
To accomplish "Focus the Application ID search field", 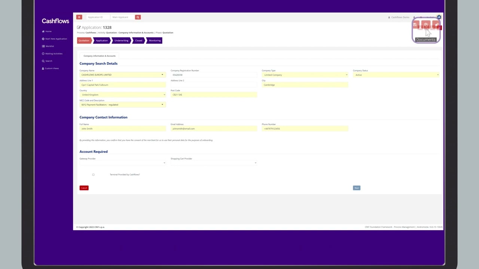I will tap(97, 17).
